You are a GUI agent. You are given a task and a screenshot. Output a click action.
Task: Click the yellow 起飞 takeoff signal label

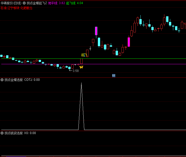click(84, 55)
